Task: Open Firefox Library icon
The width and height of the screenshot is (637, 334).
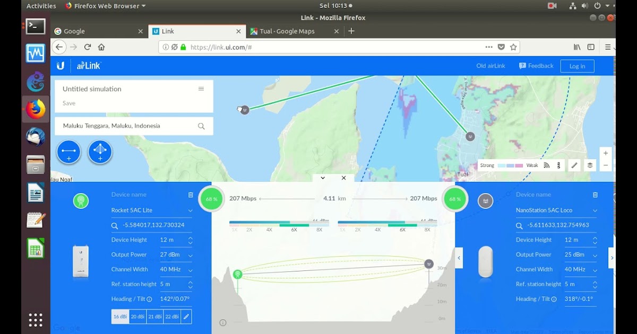Action: (x=577, y=47)
